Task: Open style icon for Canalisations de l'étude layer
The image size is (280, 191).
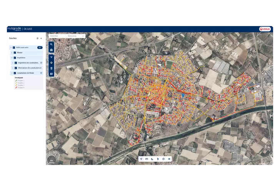Action: (41, 73)
